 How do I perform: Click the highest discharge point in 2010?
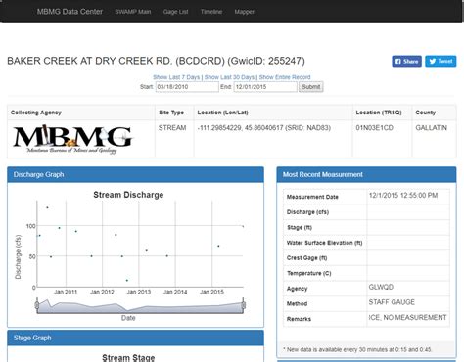47,207
